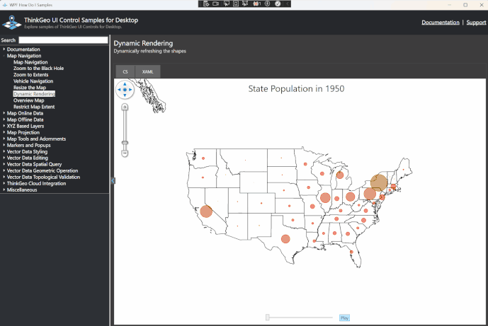Viewport: 488px width, 326px height.
Task: Click New York's large tan population circle
Action: [x=379, y=182]
